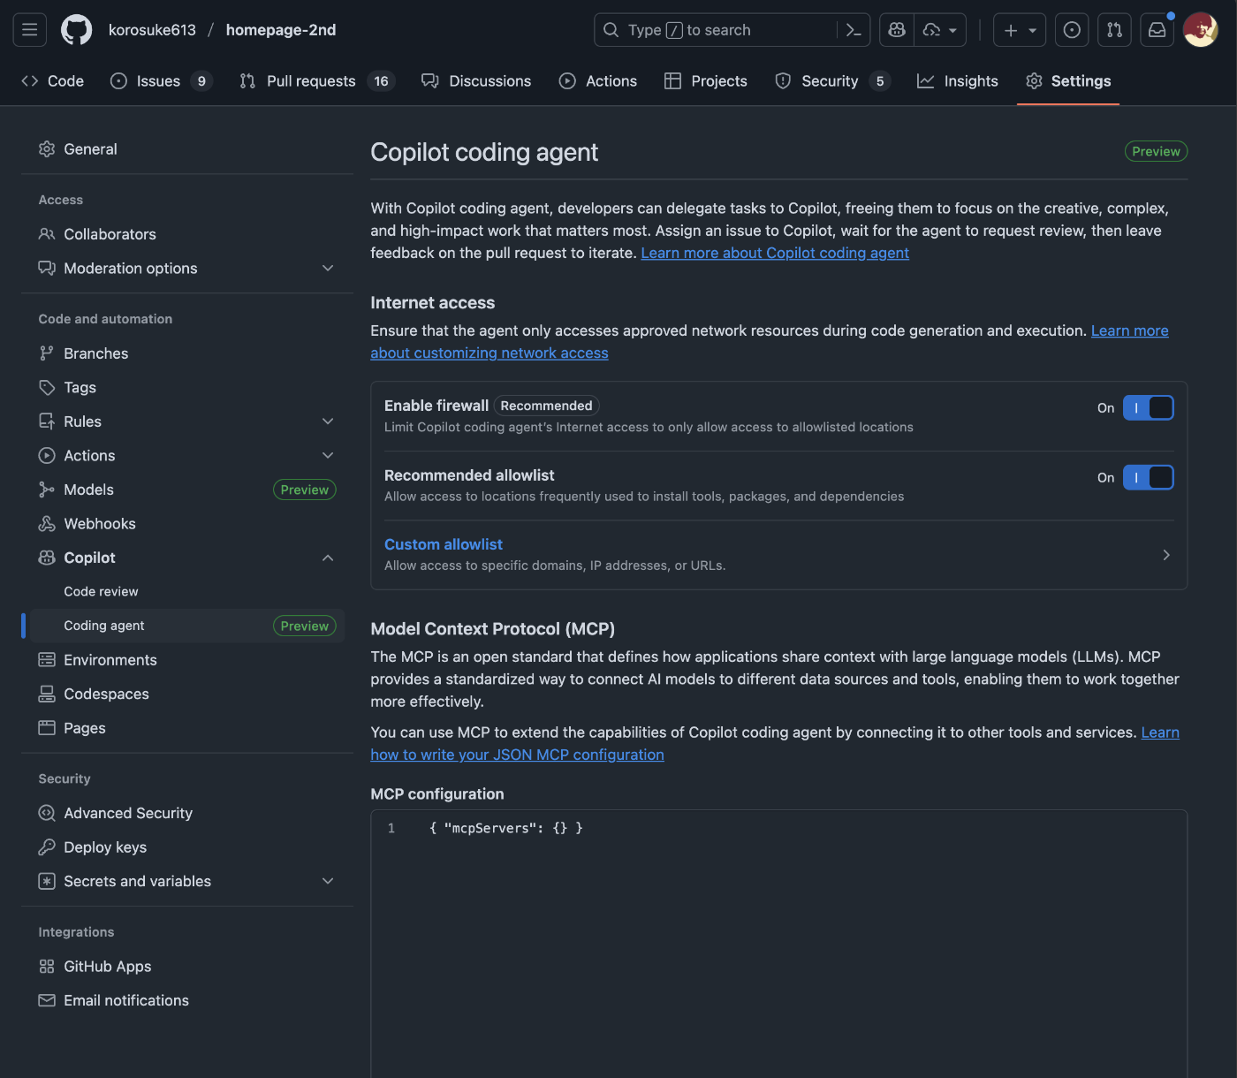This screenshot has width=1237, height=1078.
Task: Collapse the Copilot section chevron
Action: 328,558
